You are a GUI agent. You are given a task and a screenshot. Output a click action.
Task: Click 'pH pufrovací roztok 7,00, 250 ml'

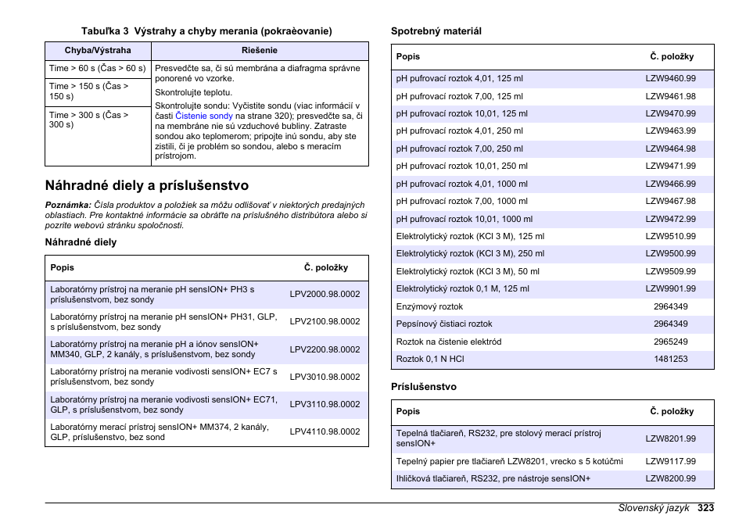(x=460, y=148)
